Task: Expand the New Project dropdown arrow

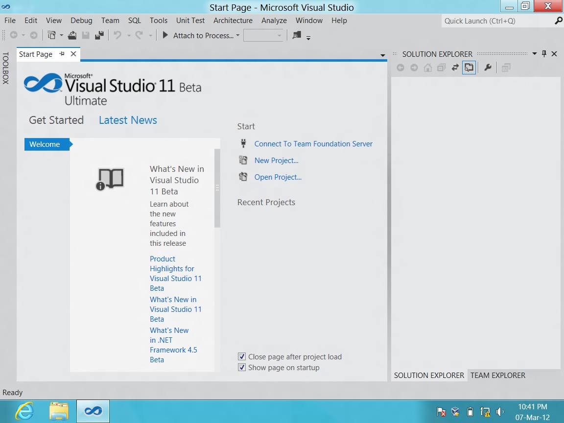Action: [62, 35]
